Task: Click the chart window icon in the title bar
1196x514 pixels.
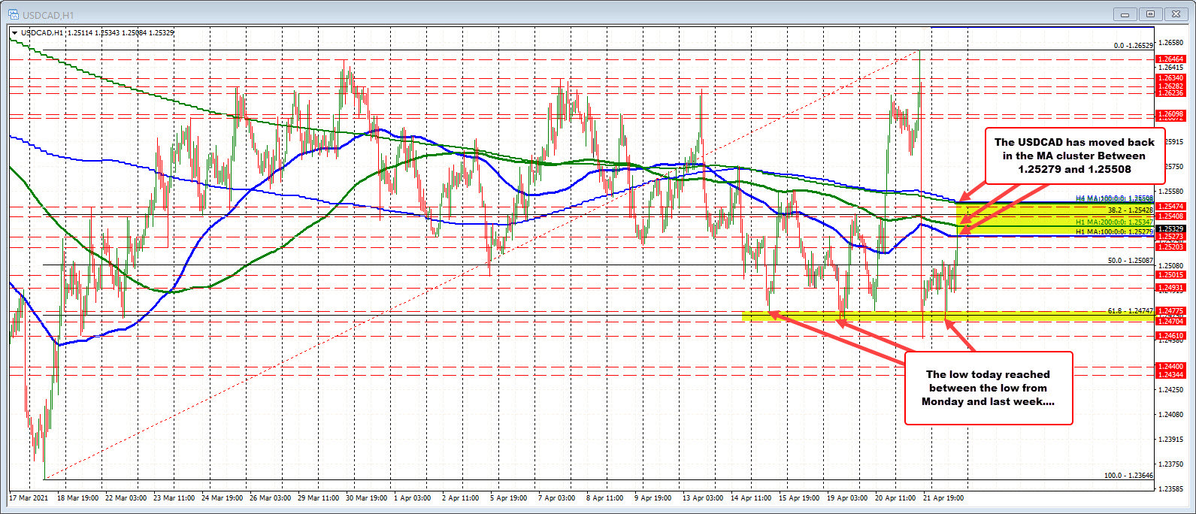Action: pyautogui.click(x=13, y=13)
